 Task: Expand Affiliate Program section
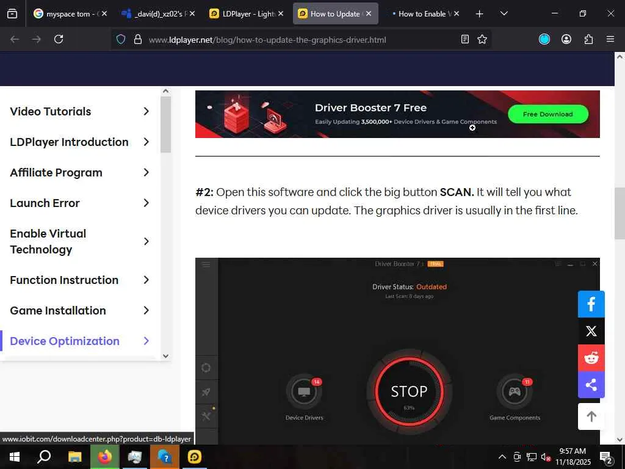(x=80, y=173)
